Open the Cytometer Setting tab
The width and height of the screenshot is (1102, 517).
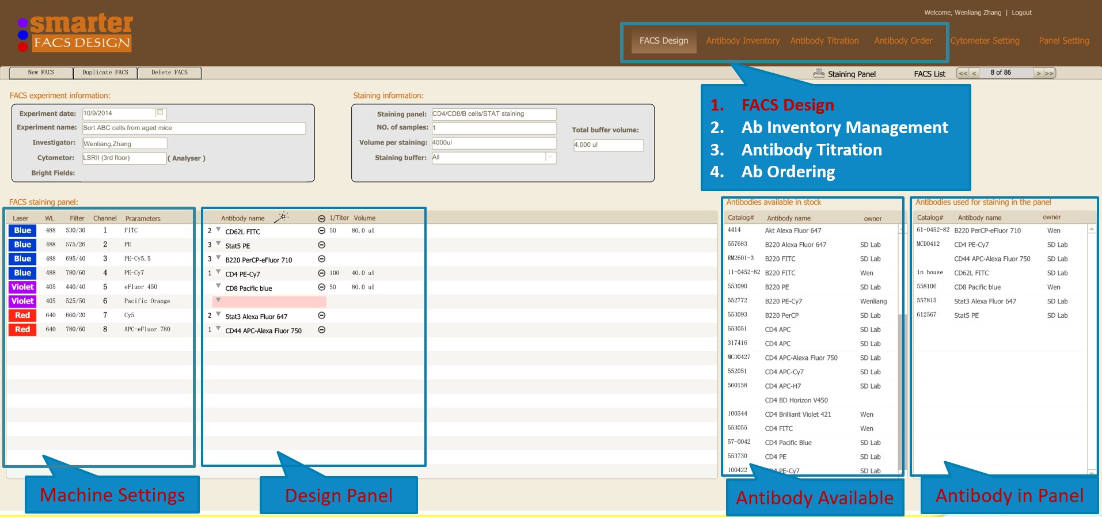click(x=985, y=41)
